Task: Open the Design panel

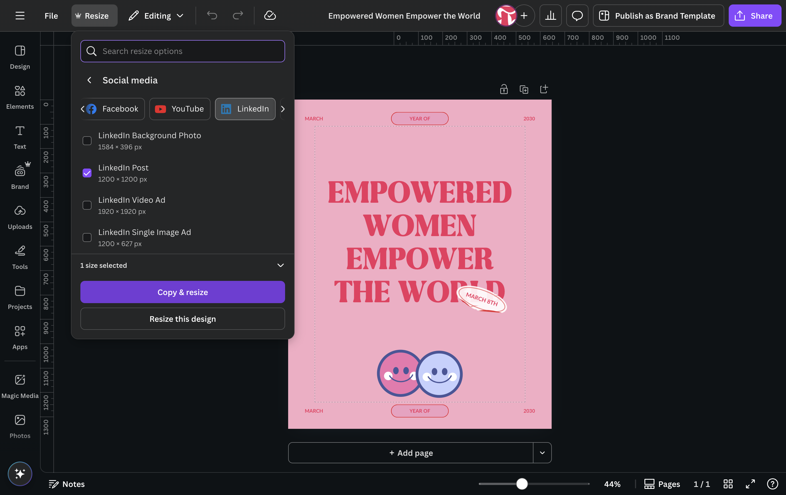Action: (20, 57)
